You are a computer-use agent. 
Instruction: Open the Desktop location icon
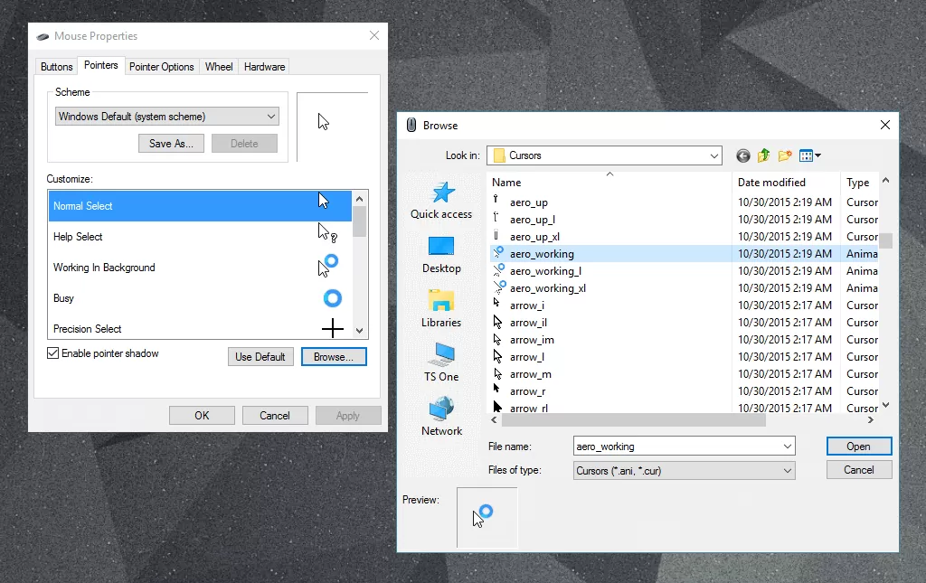tap(441, 247)
